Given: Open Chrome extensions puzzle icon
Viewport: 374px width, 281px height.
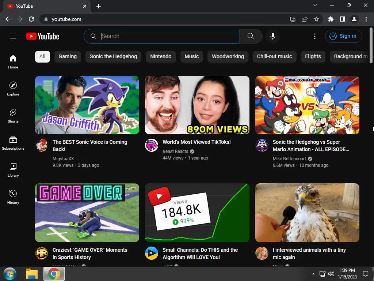Looking at the screenshot, I should 331,19.
